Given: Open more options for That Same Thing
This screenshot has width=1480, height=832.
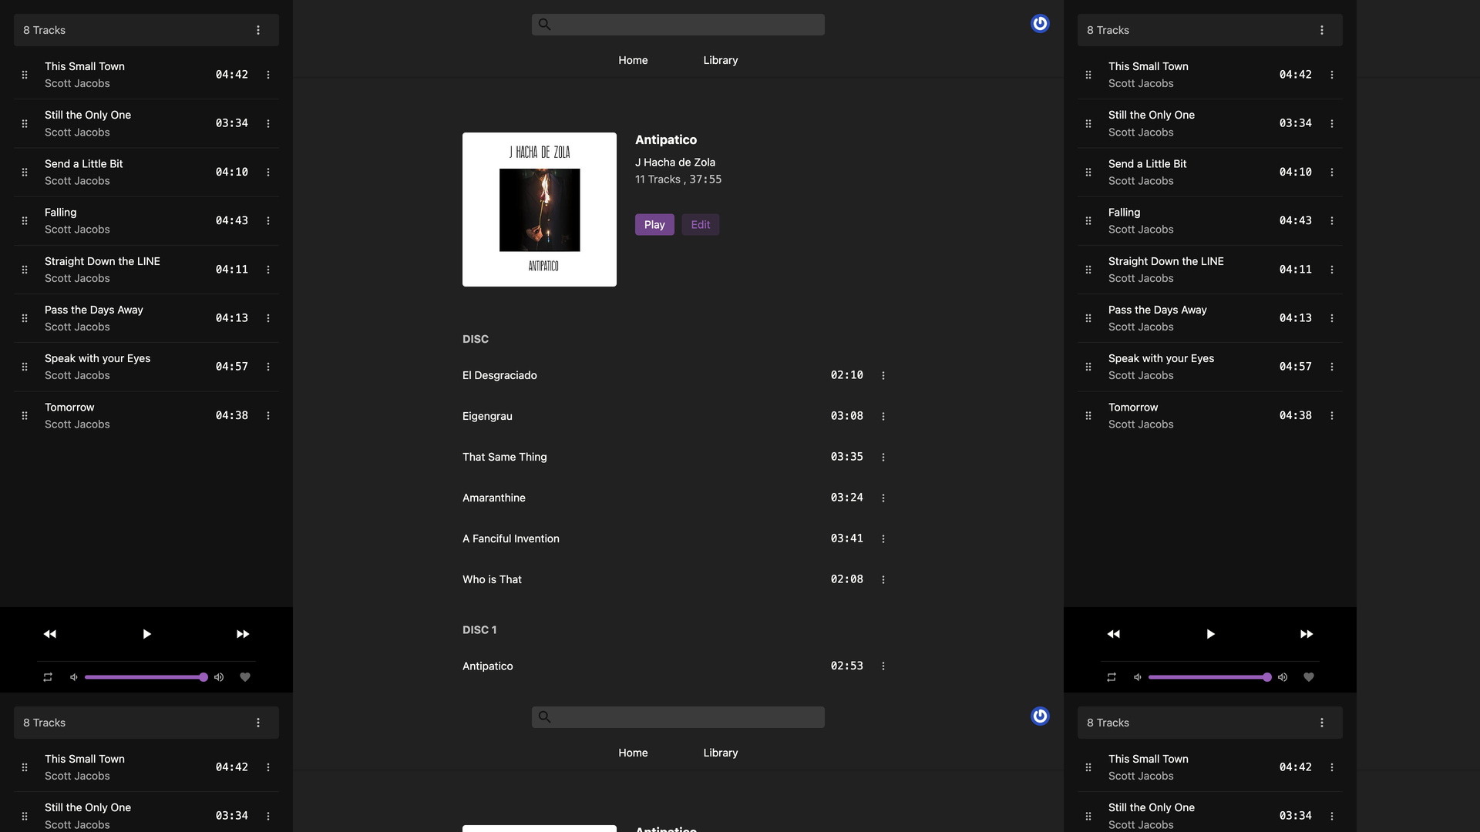Looking at the screenshot, I should (x=883, y=458).
